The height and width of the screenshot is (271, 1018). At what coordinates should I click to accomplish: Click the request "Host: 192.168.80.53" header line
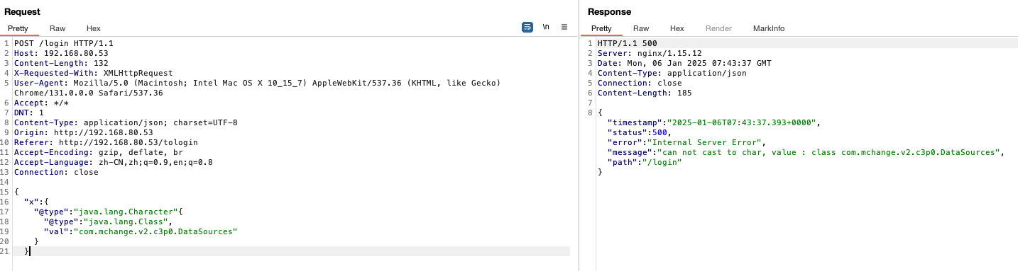[61, 53]
